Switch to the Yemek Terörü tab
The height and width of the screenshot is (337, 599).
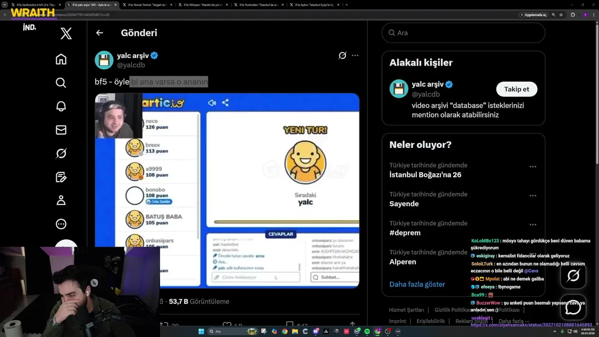147,5
